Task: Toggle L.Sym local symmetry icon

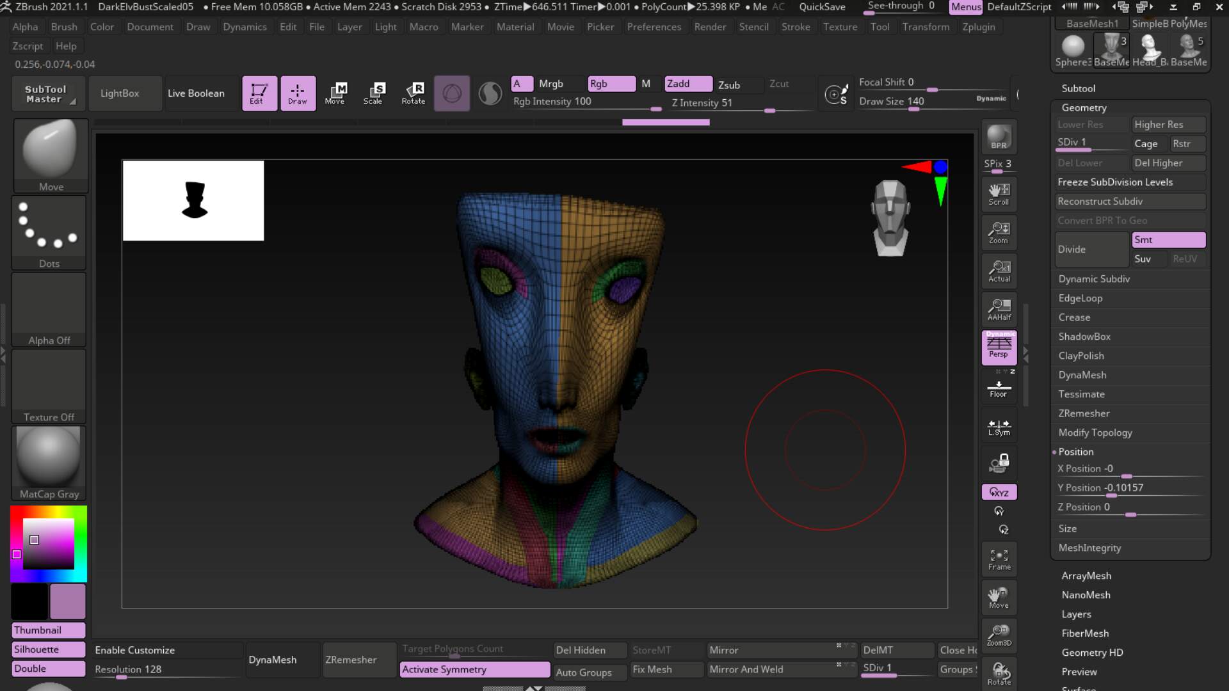Action: click(999, 427)
